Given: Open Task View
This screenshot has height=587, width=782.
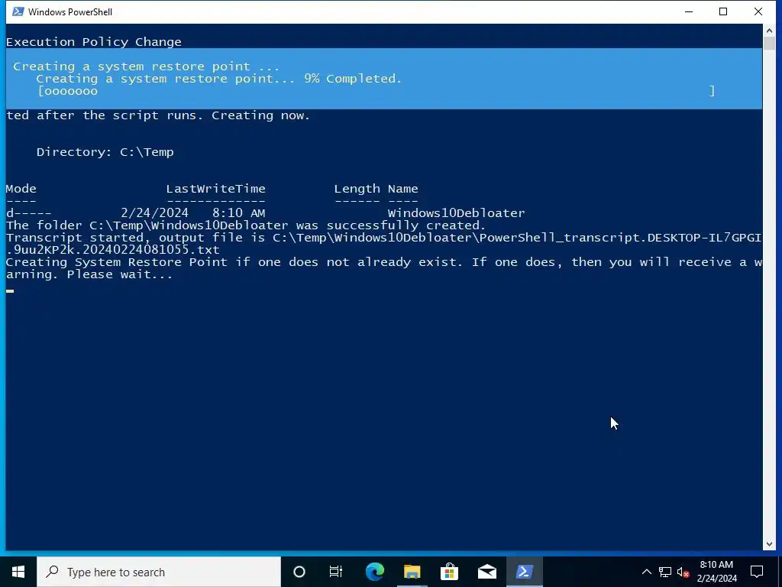Looking at the screenshot, I should point(336,572).
